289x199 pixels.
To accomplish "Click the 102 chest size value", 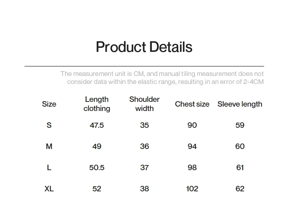I will 192,189.
